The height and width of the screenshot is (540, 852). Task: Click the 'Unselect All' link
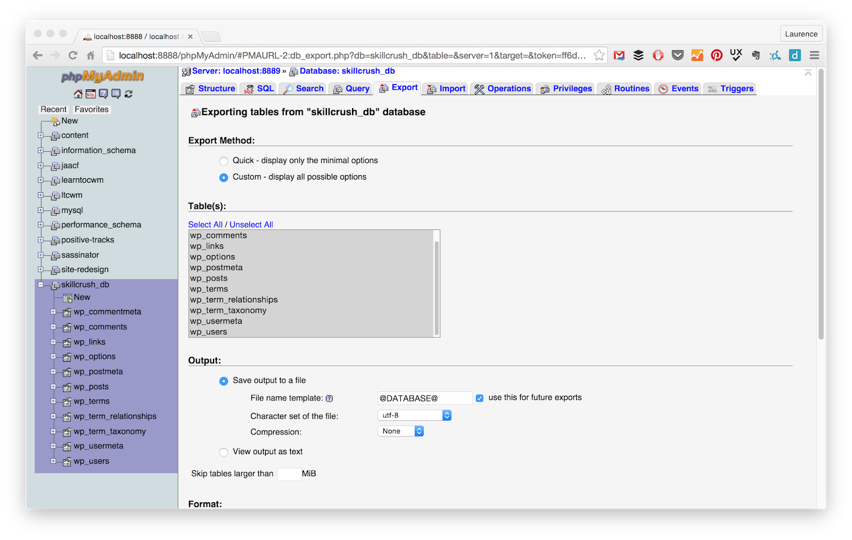251,224
